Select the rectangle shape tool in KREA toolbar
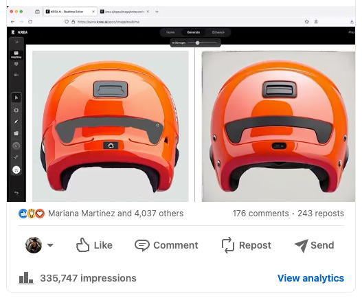Image resolution: width=362 pixels, height=298 pixels. coord(16,111)
